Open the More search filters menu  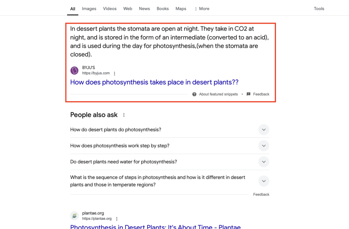point(202,9)
